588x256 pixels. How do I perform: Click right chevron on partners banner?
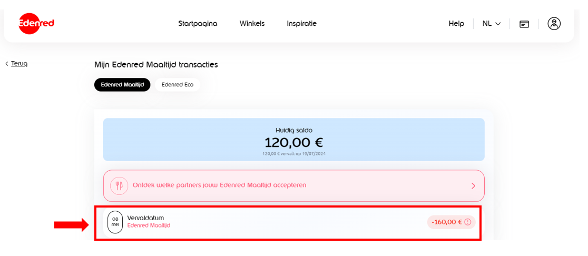pos(473,186)
